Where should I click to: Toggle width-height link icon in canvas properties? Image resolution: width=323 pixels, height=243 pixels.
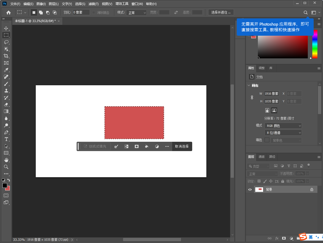252,98
